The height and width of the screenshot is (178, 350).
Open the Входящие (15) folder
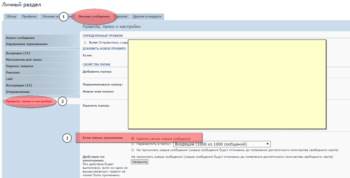(18, 53)
